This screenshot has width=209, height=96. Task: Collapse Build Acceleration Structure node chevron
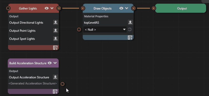55,63
